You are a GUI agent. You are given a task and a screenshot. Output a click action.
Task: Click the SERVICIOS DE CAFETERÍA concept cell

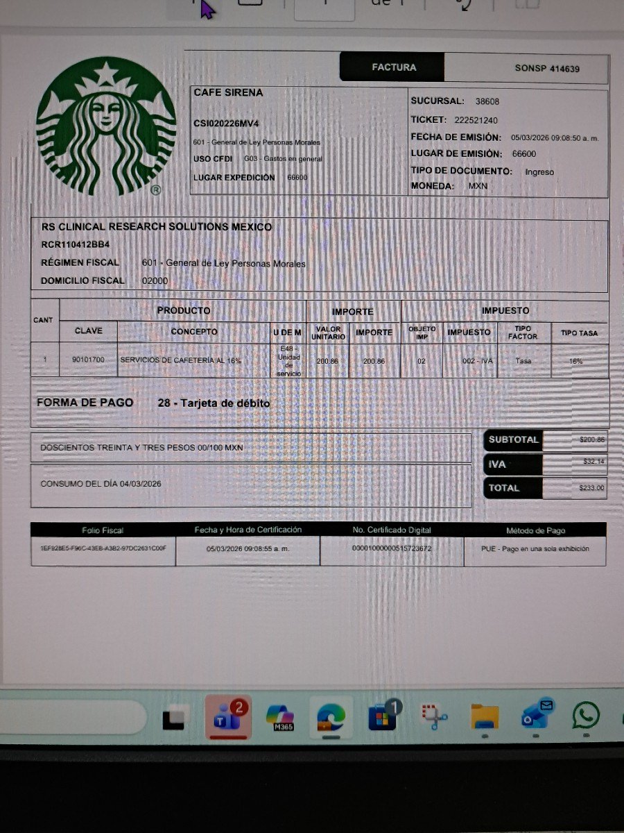(x=180, y=361)
